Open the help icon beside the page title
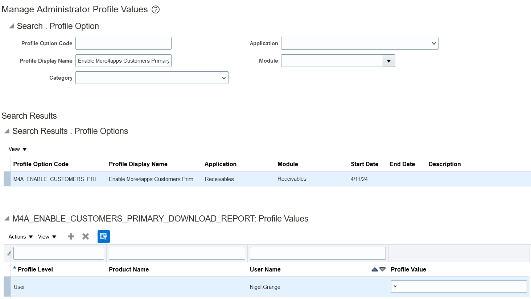Screen dimensions: 531x299 pyautogui.click(x=156, y=9)
